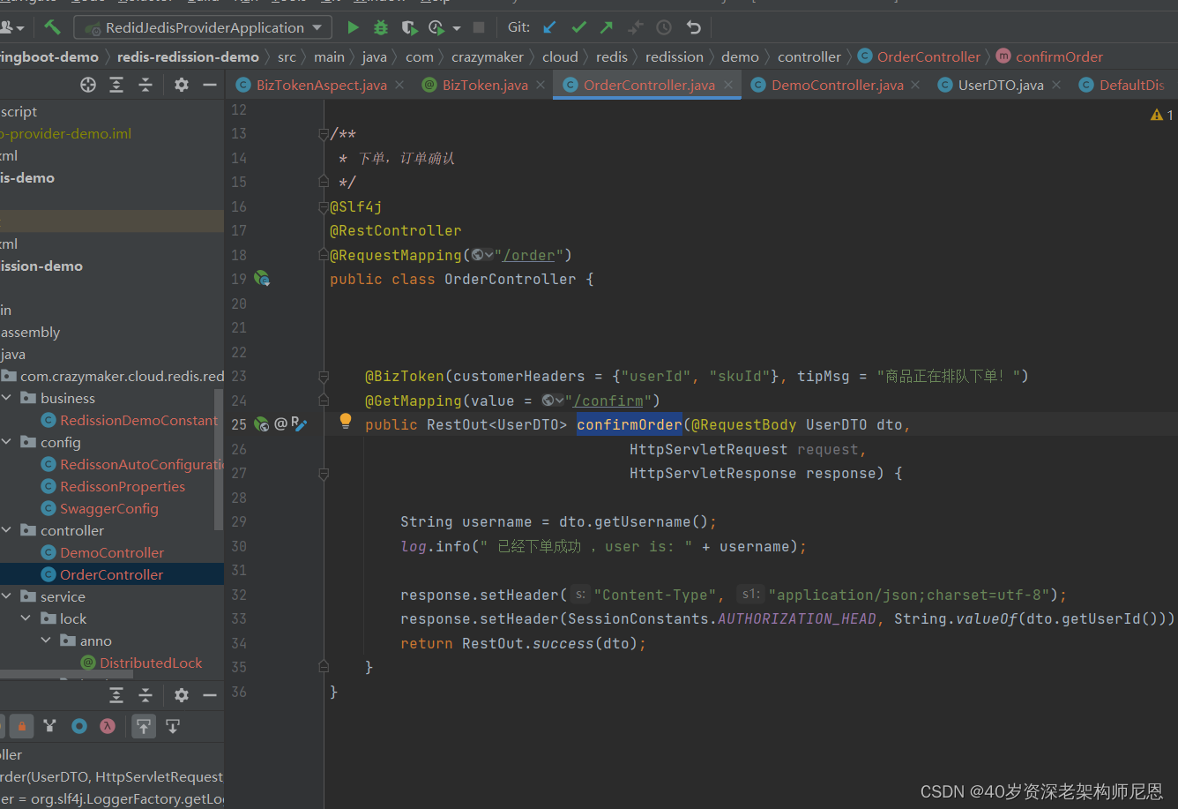
Task: Click the pencil gutter icon on line 25
Action: coord(301,425)
